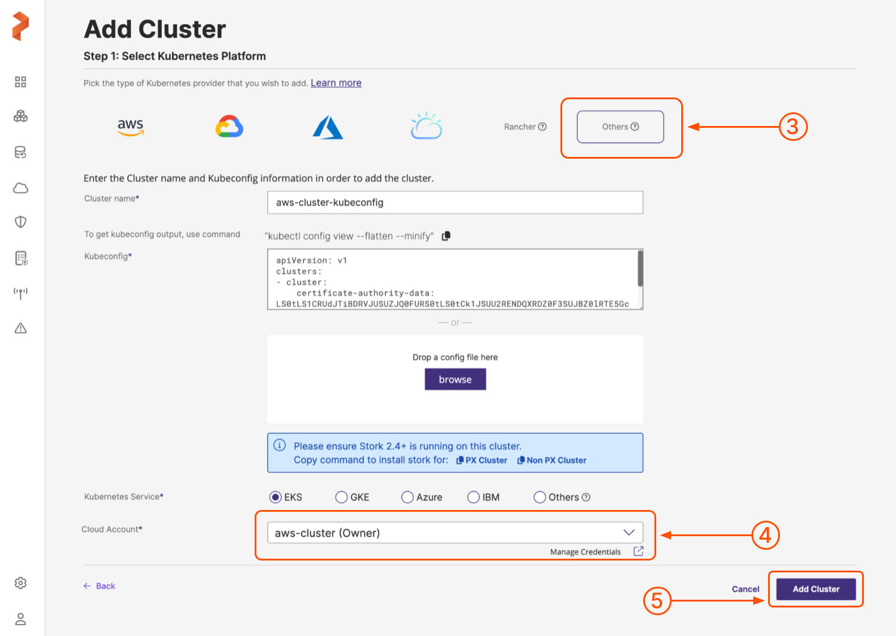This screenshot has width=896, height=636.
Task: Select the GKE radio button
Action: click(x=342, y=498)
